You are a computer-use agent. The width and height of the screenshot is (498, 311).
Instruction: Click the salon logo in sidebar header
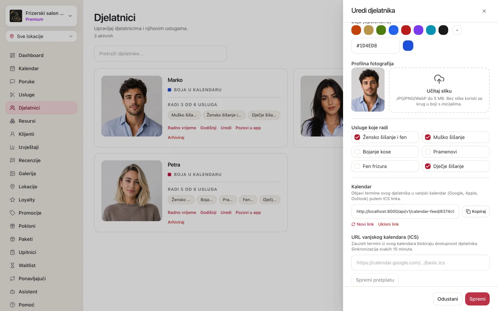[x=16, y=16]
